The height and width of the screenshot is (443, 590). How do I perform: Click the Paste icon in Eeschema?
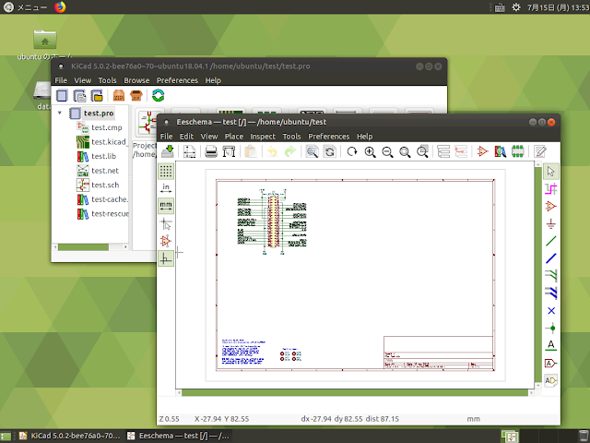[x=251, y=151]
